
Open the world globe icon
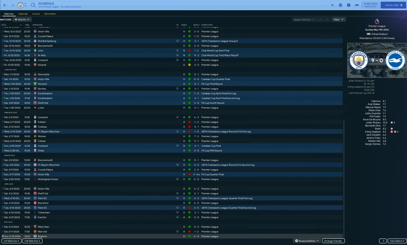(x=340, y=5)
